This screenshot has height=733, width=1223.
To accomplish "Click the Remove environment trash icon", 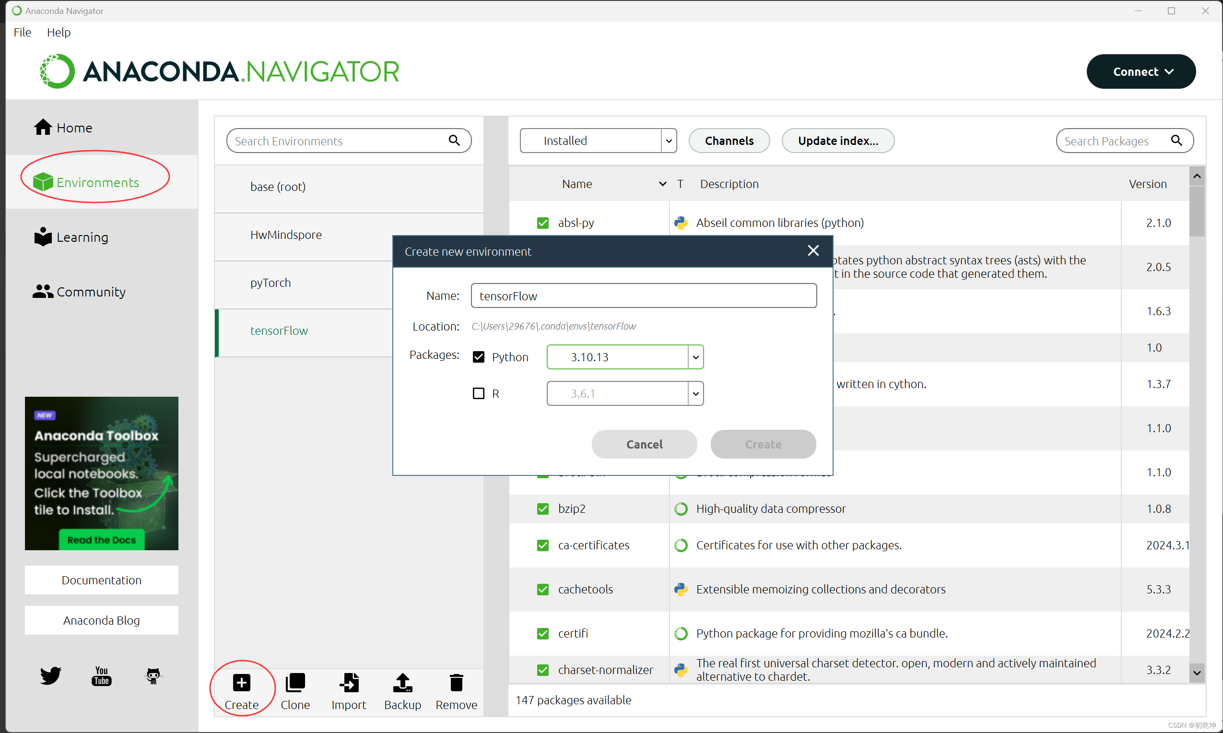I will (x=456, y=683).
